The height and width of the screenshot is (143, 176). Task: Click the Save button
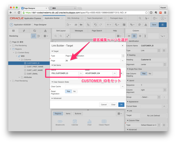click(154, 25)
